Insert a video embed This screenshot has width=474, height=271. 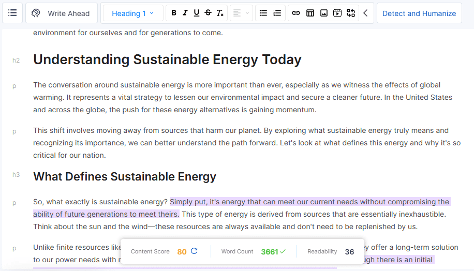click(337, 13)
